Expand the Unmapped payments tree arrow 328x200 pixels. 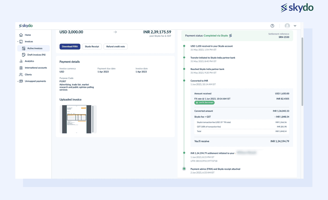coord(18,81)
